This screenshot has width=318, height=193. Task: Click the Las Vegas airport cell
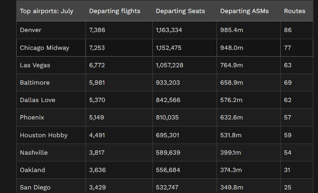(35, 65)
